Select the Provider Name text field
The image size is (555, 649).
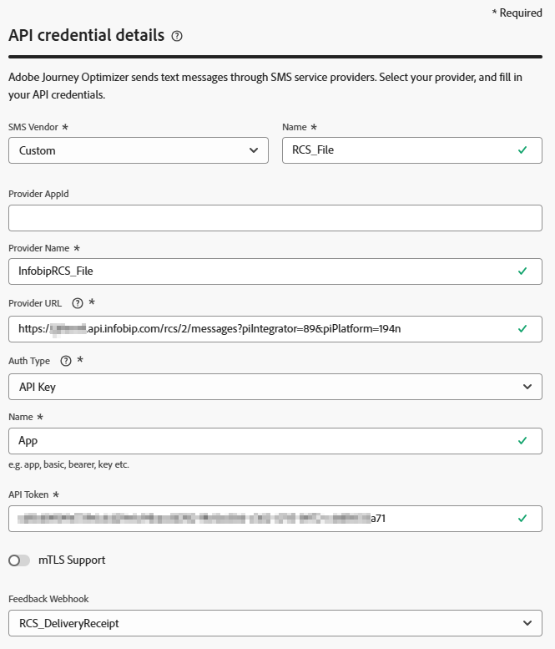point(259,271)
